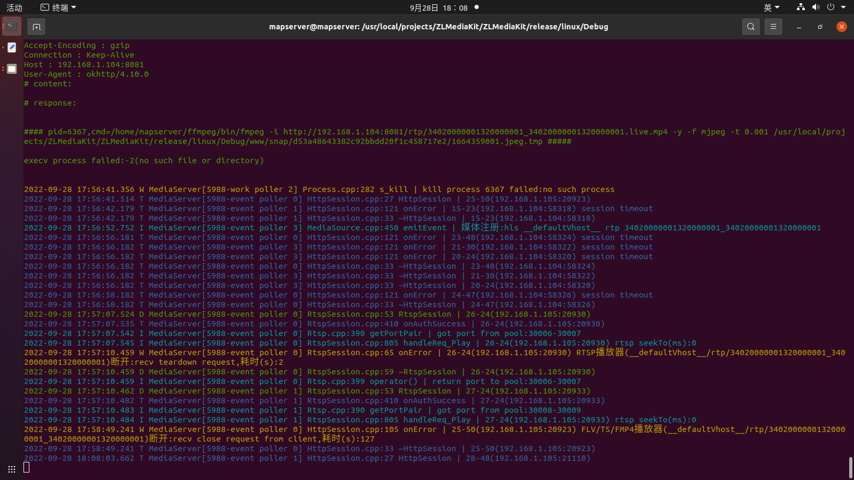Click the '#### pid=6367,cmd=' ffmpeg command line
Image resolution: width=854 pixels, height=480 pixels.
[434, 137]
